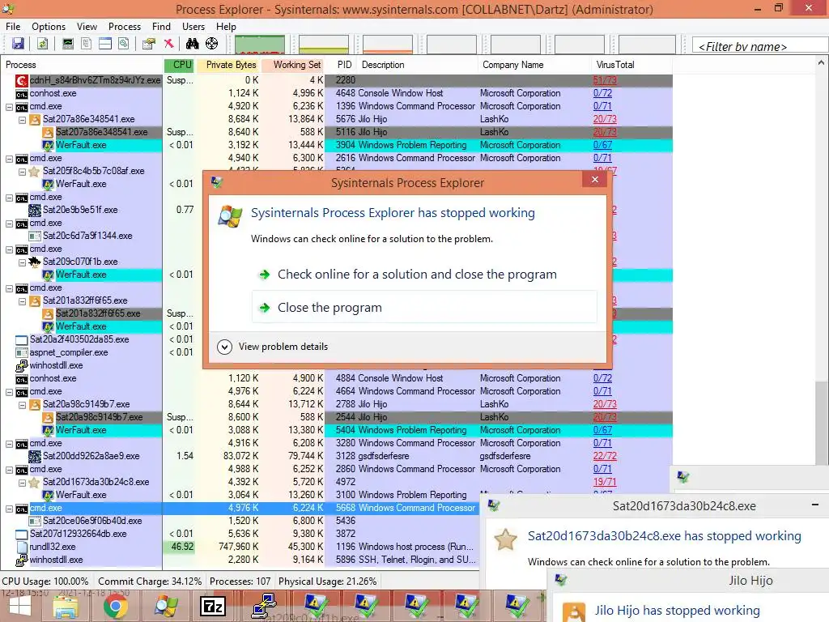
Task: Open the Users menu
Action: [193, 27]
